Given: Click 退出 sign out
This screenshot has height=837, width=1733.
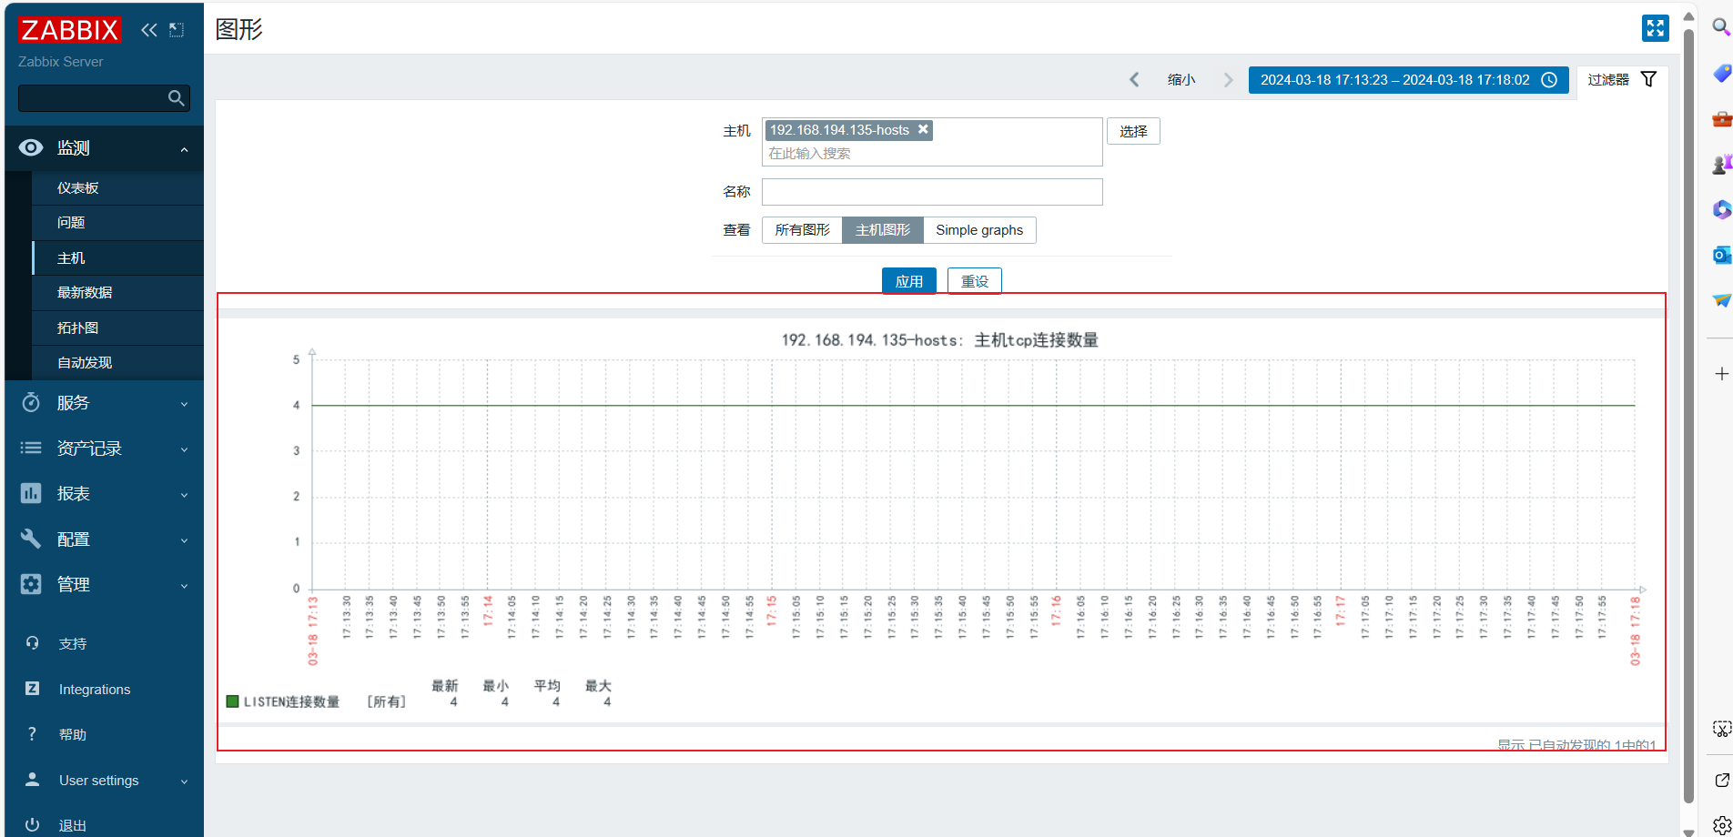Looking at the screenshot, I should tap(104, 824).
